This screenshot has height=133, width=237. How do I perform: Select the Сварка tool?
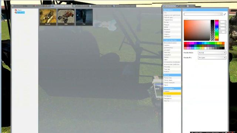172,34
